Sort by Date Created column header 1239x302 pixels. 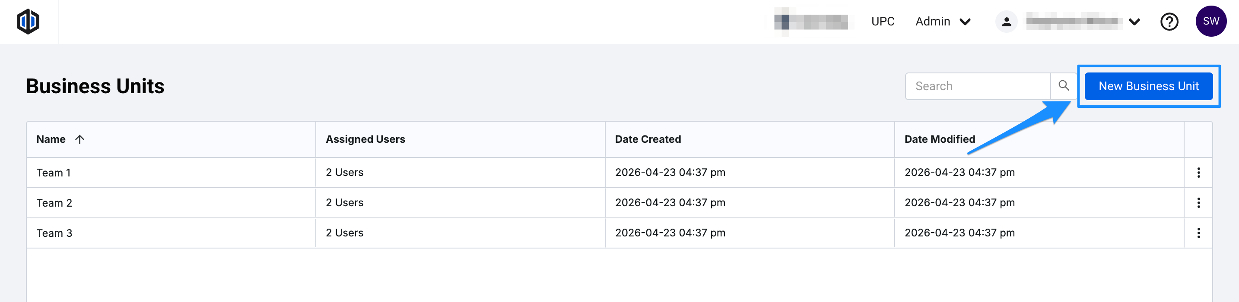648,139
